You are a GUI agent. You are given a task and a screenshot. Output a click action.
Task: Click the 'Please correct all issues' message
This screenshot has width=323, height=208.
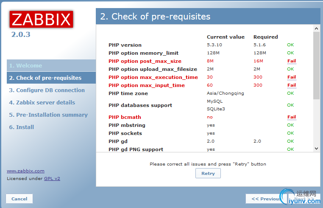point(208,164)
